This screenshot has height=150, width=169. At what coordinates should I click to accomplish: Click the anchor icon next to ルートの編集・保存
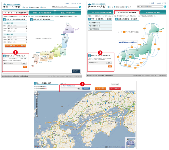[x=35, y=83]
